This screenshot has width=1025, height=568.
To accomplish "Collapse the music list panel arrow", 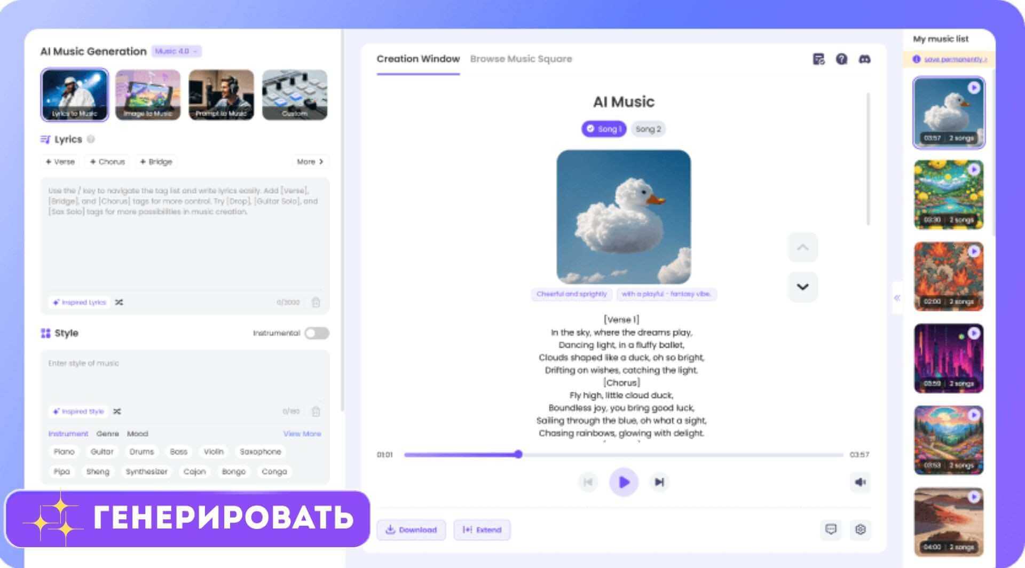I will click(897, 298).
